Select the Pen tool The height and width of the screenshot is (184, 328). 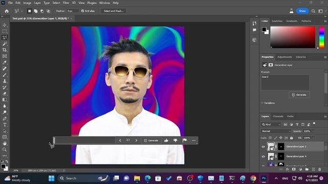pos(5,119)
